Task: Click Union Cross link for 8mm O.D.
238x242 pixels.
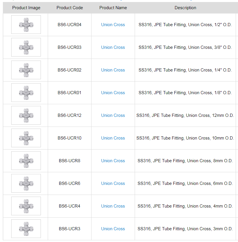Action: click(x=113, y=161)
